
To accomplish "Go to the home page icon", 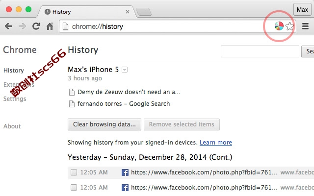I will (x=50, y=26).
